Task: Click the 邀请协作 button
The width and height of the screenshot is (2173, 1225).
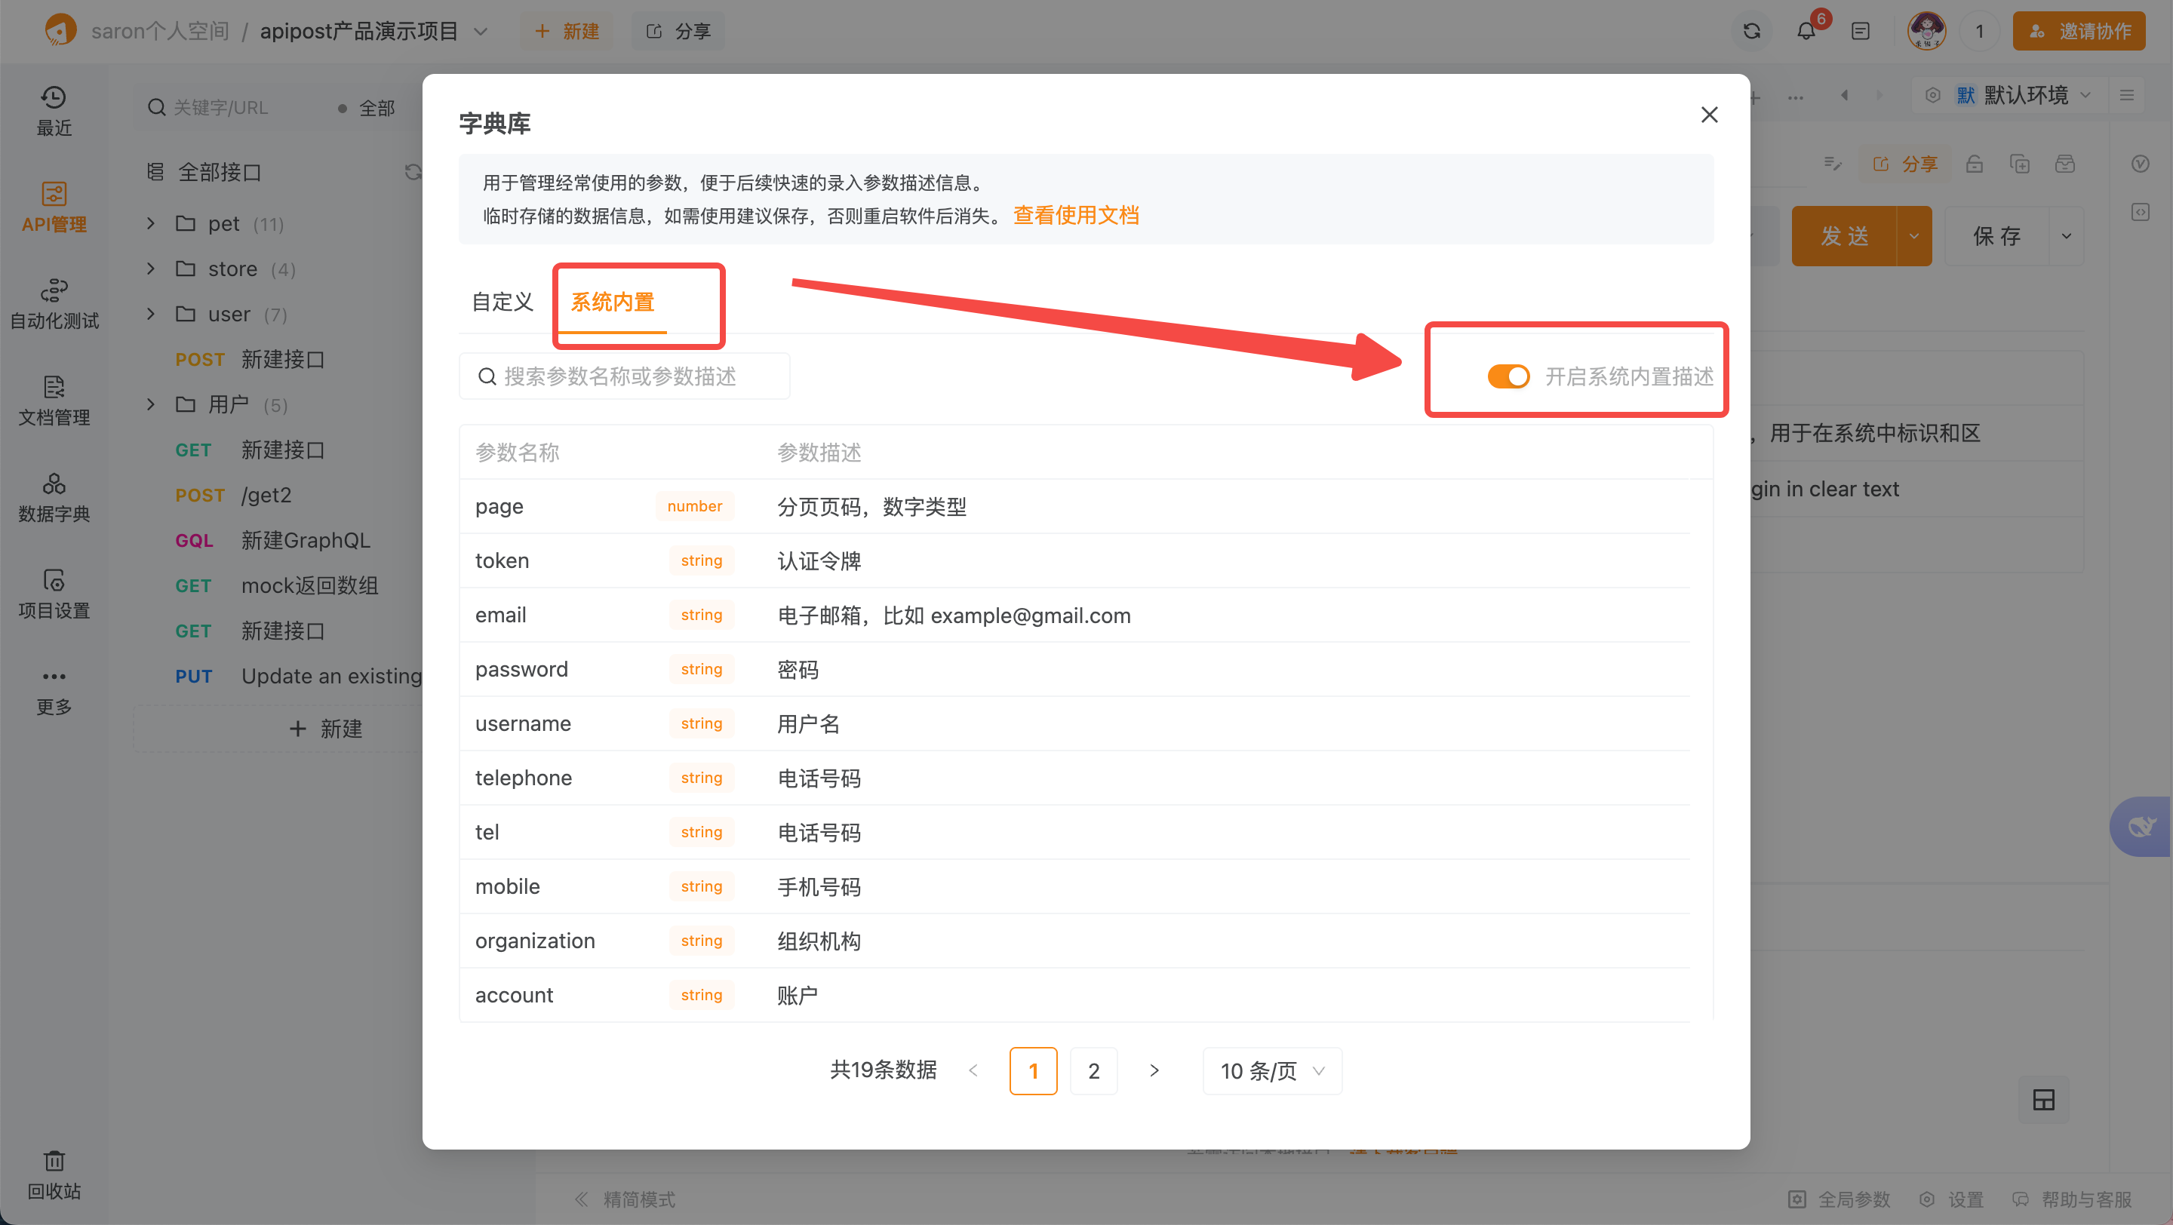Action: click(x=2079, y=31)
